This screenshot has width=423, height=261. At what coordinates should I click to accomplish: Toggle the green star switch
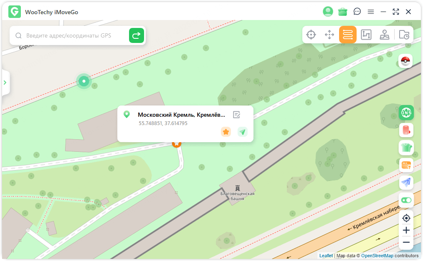tap(406, 200)
